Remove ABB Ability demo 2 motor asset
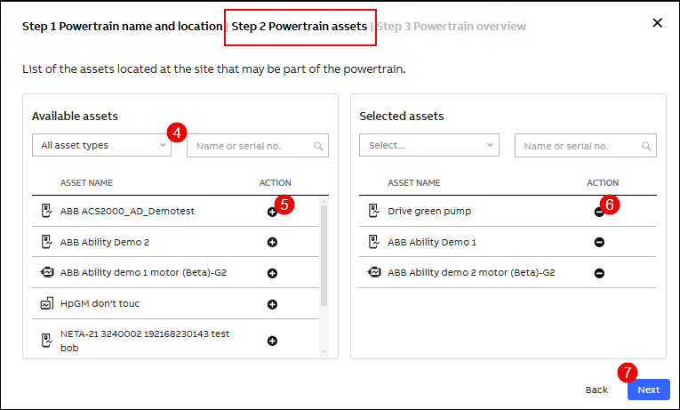Screen dimensions: 680x410 599,273
